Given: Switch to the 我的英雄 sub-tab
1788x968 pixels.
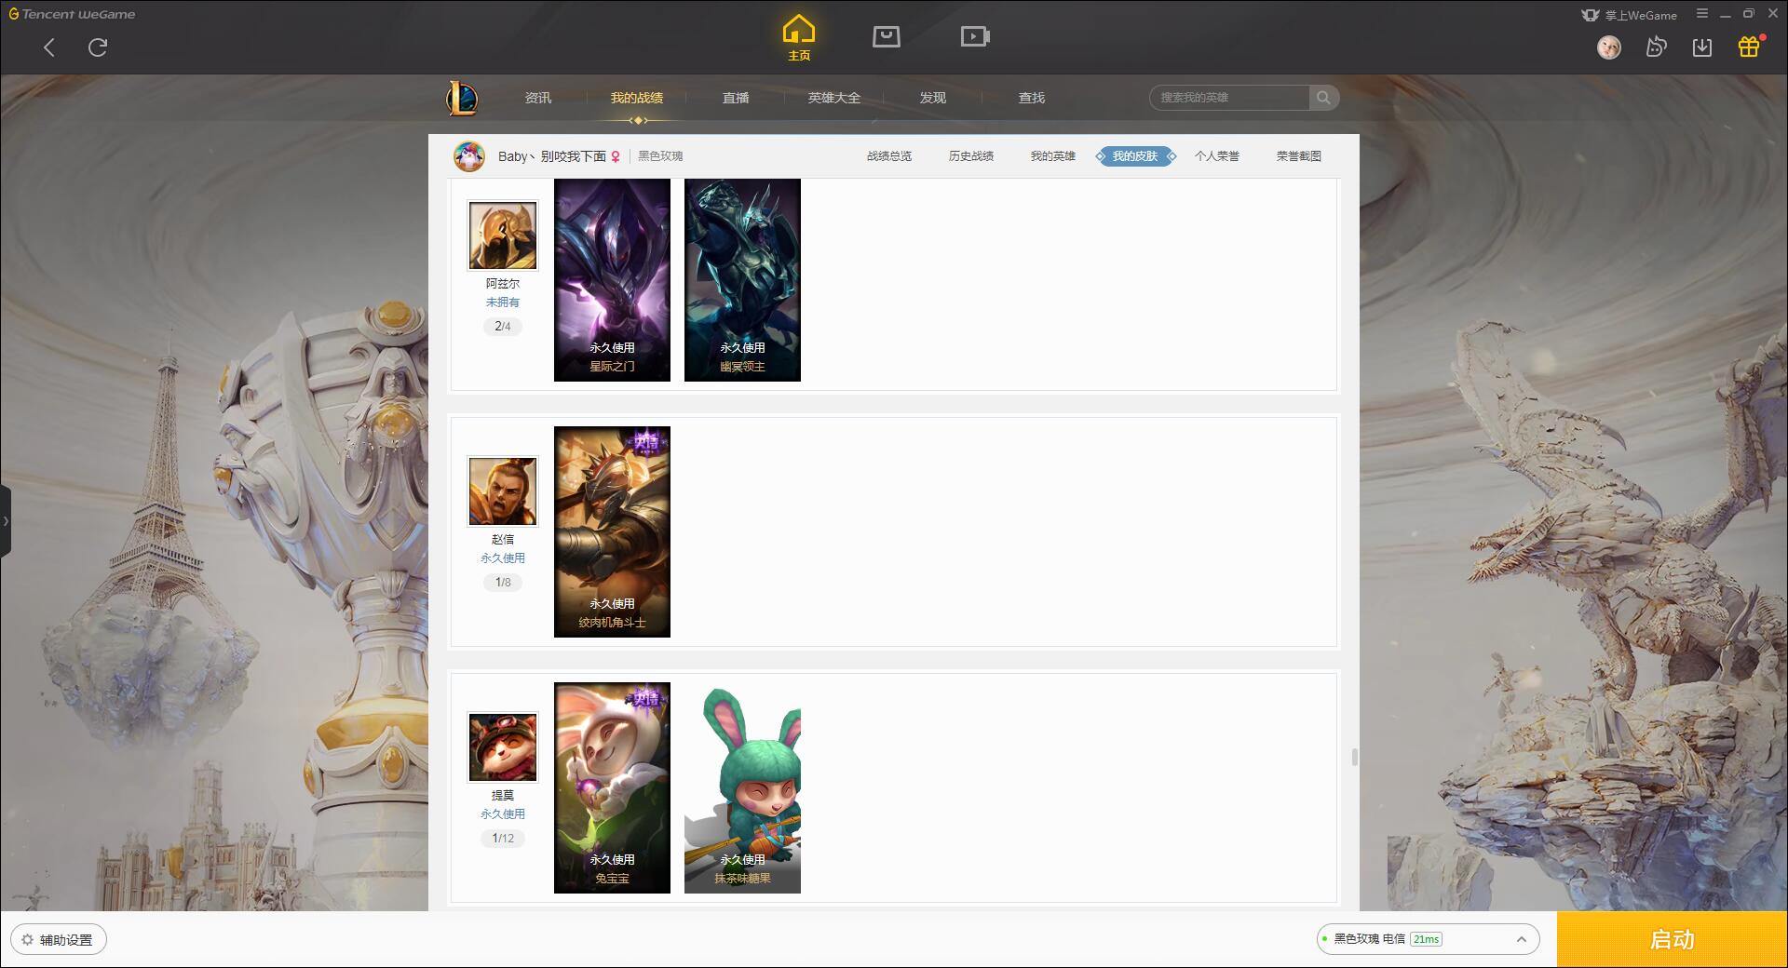Looking at the screenshot, I should tap(1053, 156).
